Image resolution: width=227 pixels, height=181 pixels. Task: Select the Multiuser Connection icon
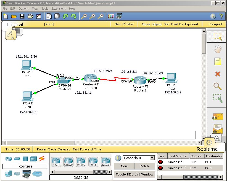[37, 174]
